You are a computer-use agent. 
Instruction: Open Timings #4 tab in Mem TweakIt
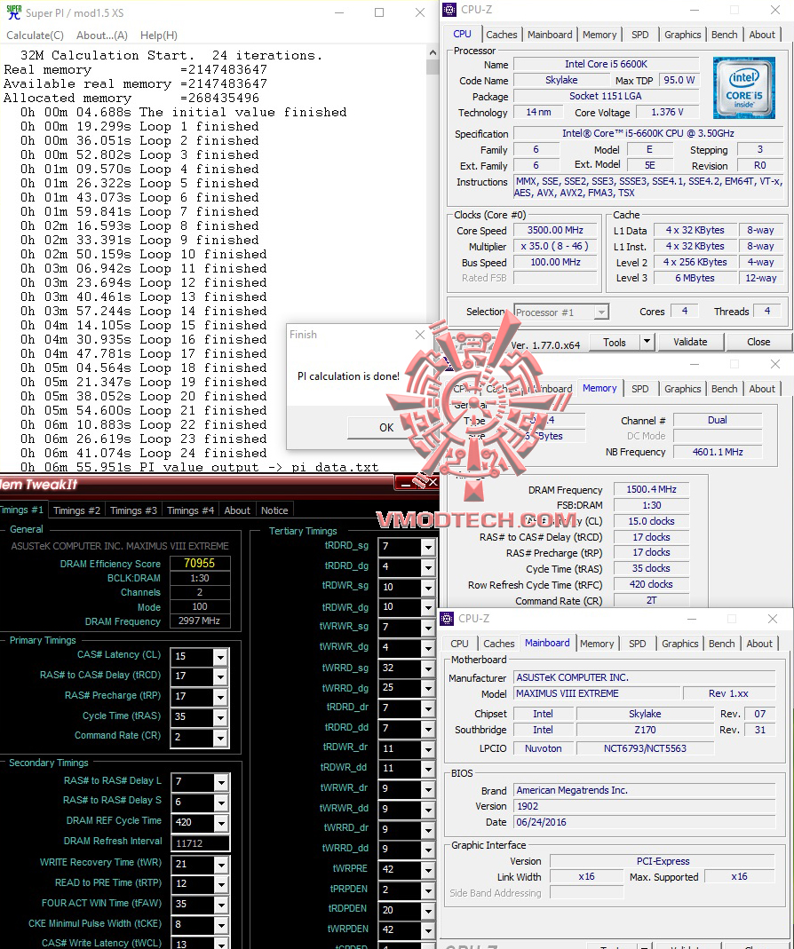coord(190,510)
